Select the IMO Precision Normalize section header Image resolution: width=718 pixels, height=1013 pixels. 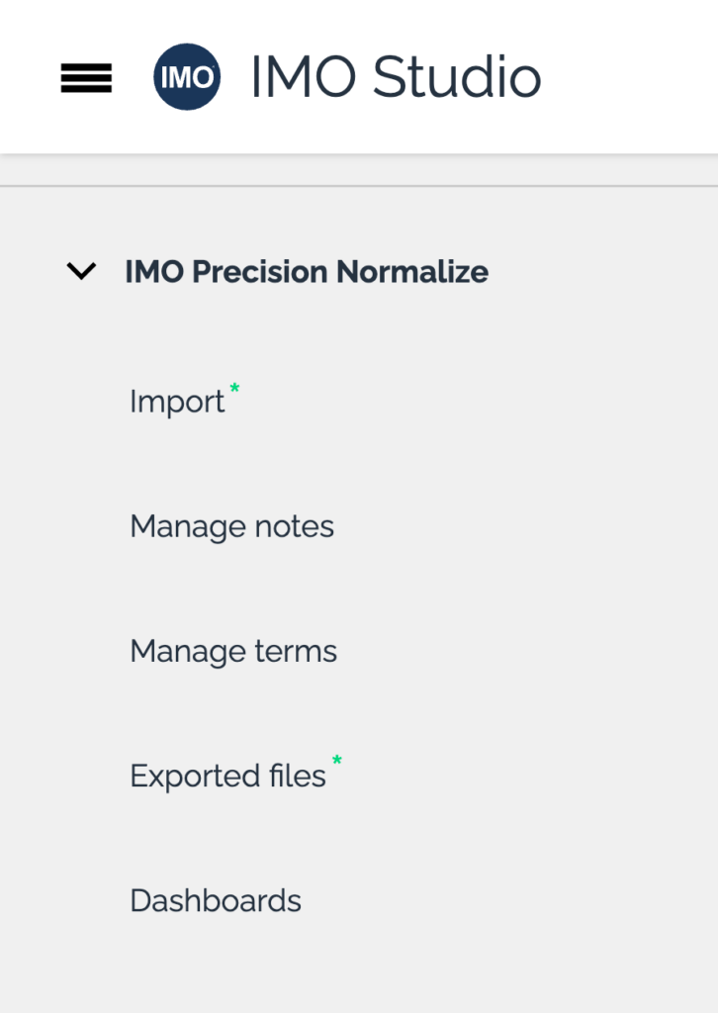306,271
